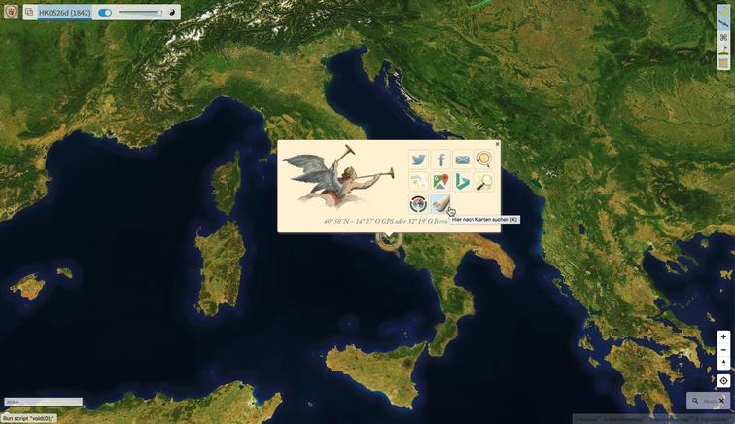Close the location info popup

497,144
